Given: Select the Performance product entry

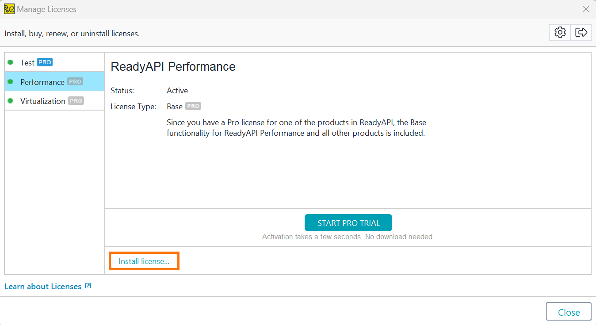Looking at the screenshot, I should pyautogui.click(x=42, y=82).
